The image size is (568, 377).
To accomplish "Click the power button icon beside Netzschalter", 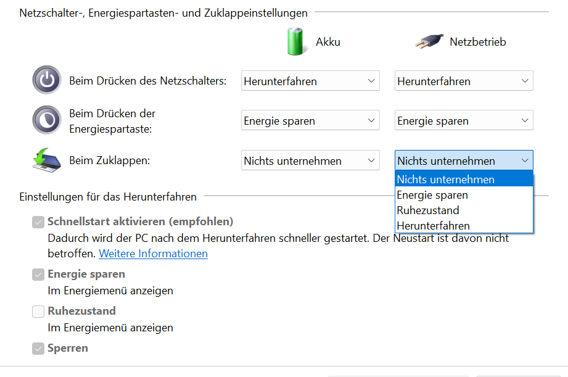I will coord(47,81).
